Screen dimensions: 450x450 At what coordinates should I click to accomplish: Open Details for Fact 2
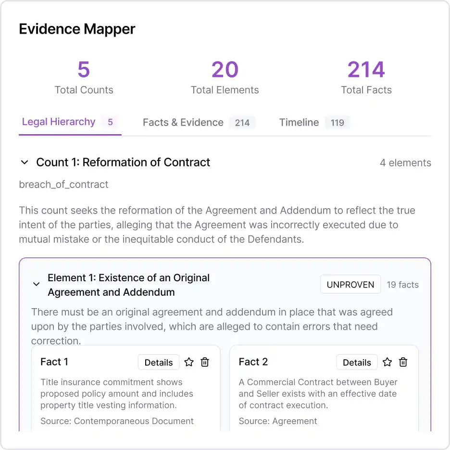(x=357, y=362)
